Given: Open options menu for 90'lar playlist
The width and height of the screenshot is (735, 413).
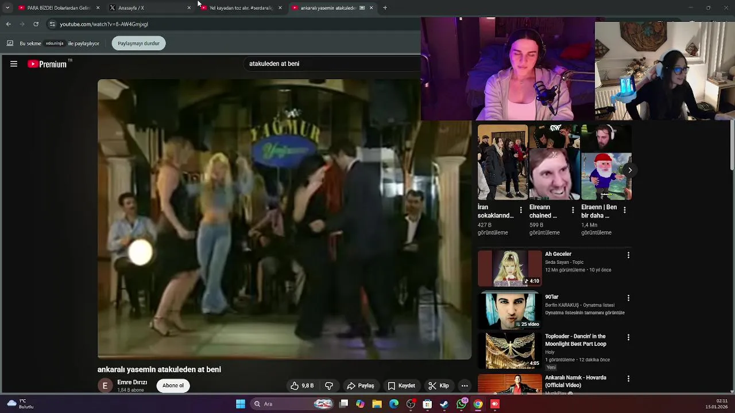Looking at the screenshot, I should 628,298.
